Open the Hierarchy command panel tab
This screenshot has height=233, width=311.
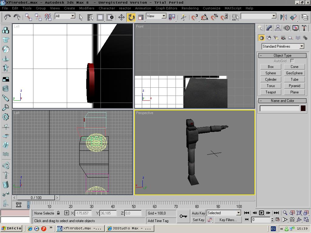click(x=278, y=28)
